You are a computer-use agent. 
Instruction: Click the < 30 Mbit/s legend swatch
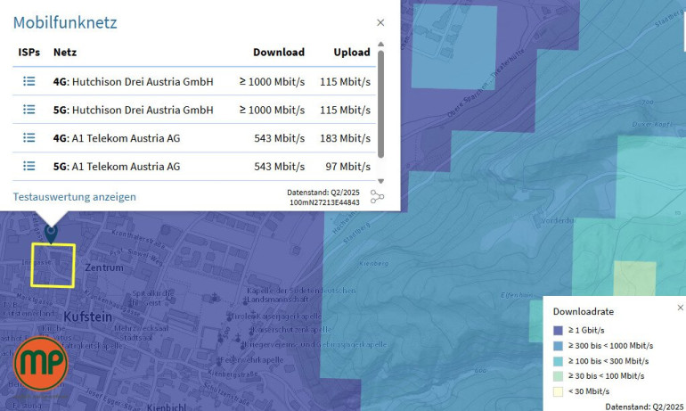[x=559, y=391]
